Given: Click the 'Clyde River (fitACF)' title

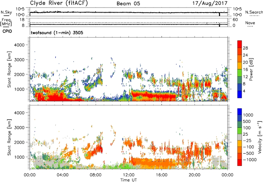Looking at the screenshot, I should point(59,3).
